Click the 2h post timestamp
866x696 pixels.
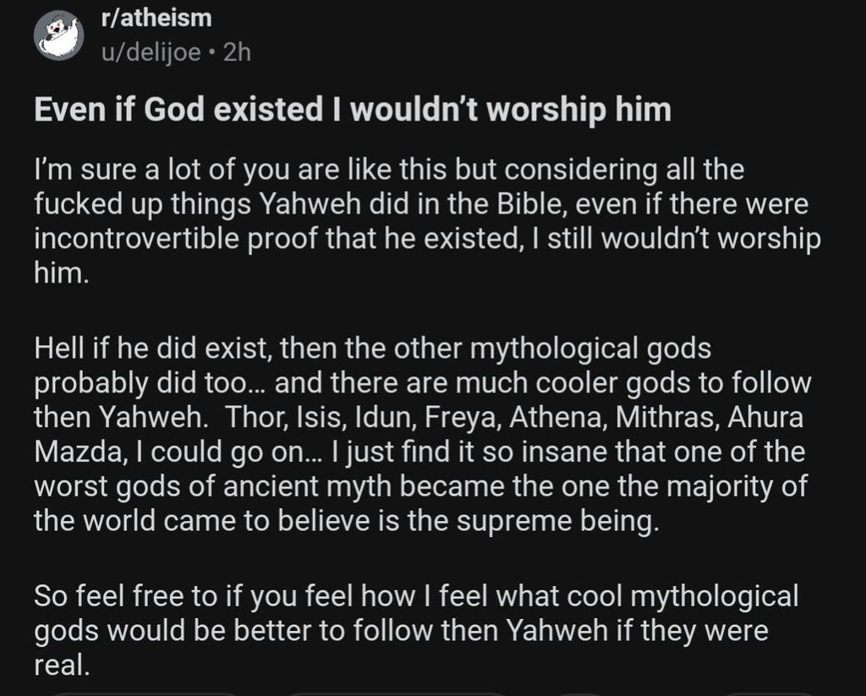[x=235, y=52]
